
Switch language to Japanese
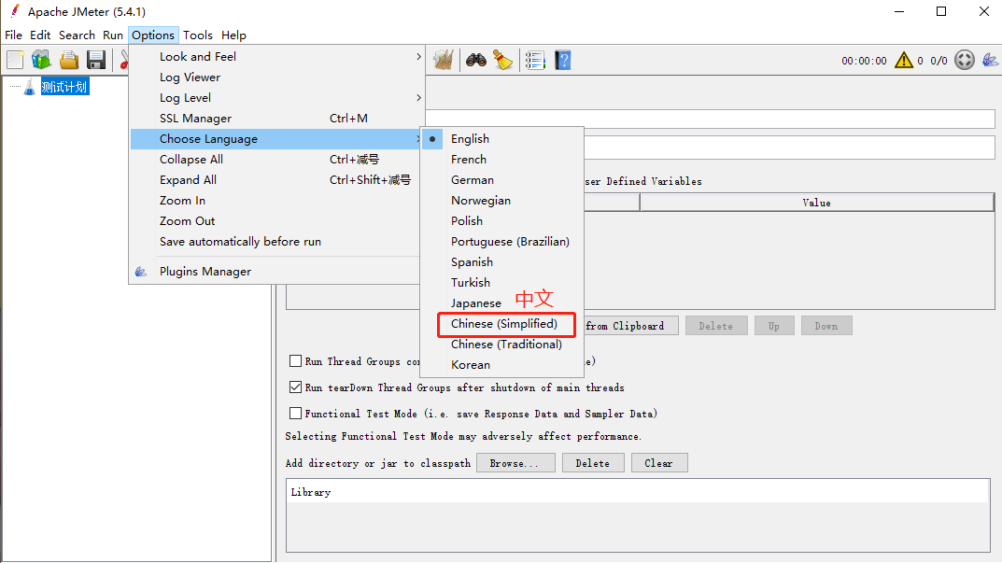tap(501, 303)
